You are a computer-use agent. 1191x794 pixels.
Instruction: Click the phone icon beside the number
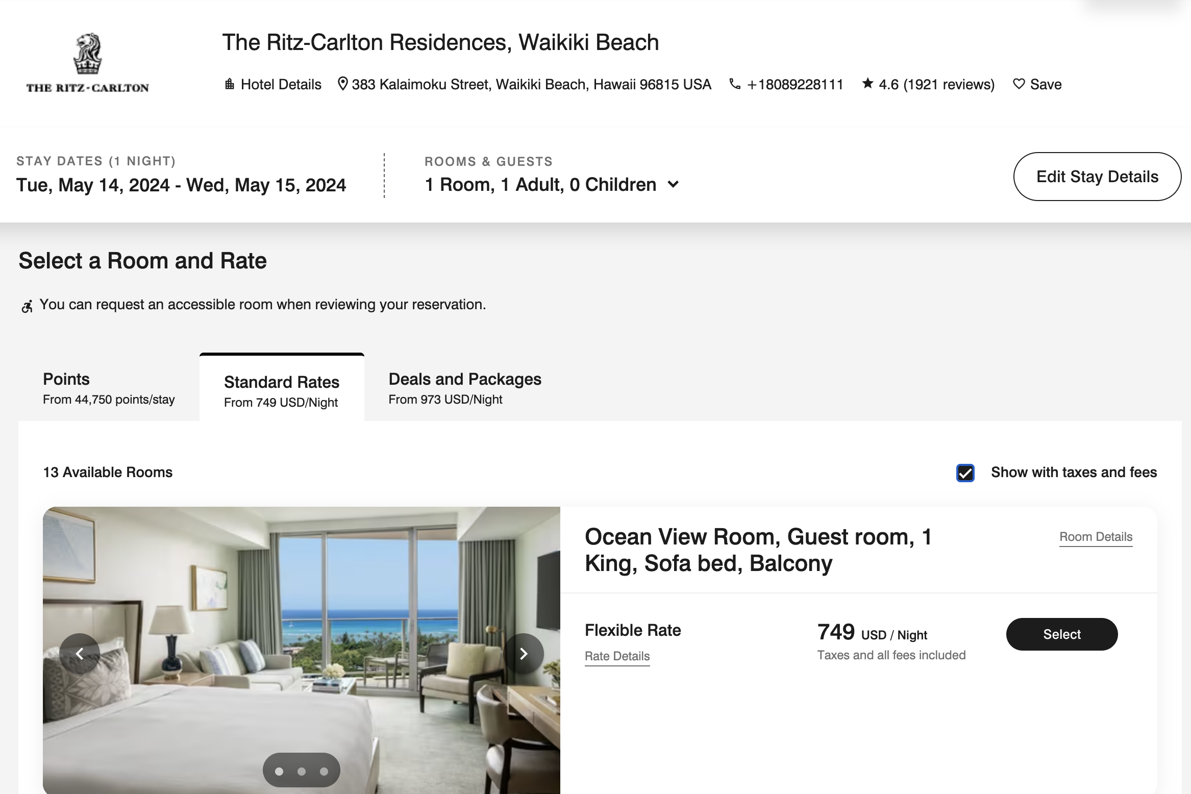click(735, 84)
